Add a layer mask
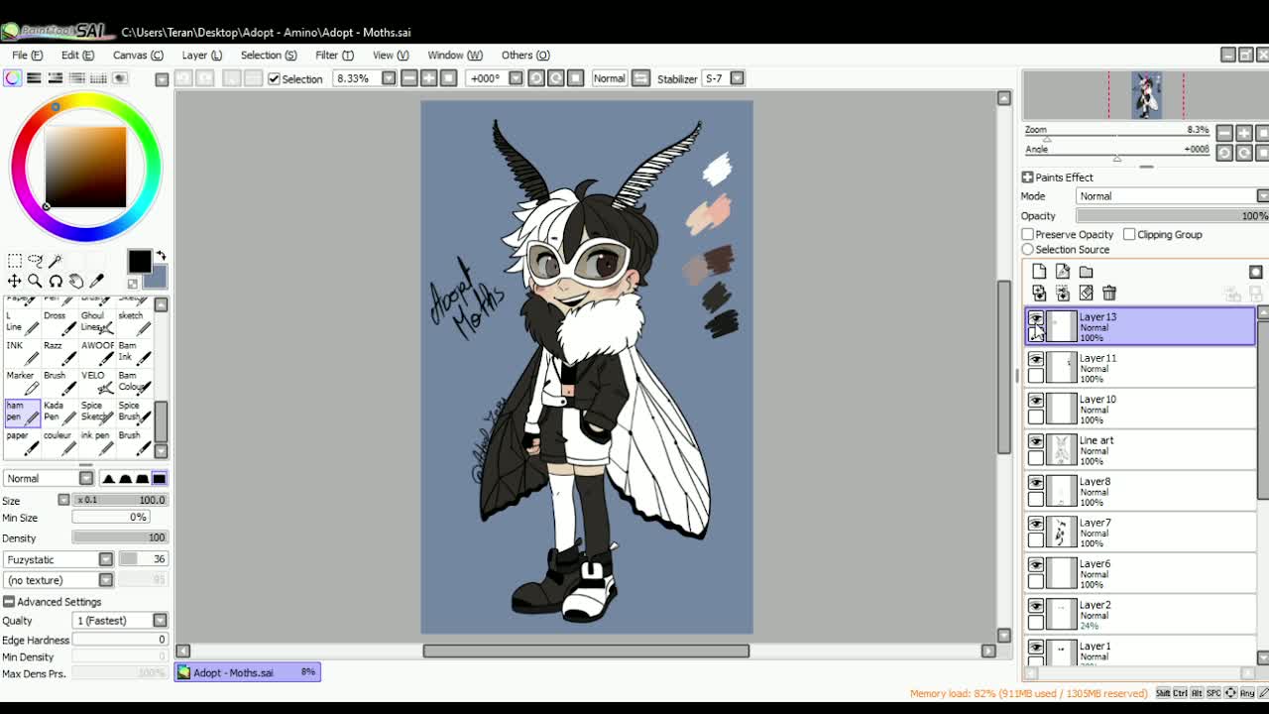The image size is (1269, 714). (1256, 272)
